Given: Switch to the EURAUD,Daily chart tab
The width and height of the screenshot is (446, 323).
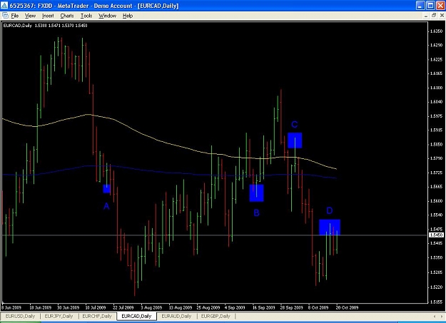Looking at the screenshot, I should [176, 316].
